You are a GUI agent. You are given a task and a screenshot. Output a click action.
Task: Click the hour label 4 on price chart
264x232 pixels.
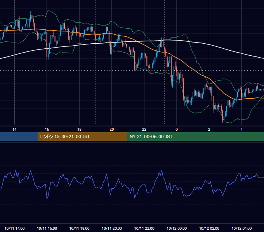(241, 130)
